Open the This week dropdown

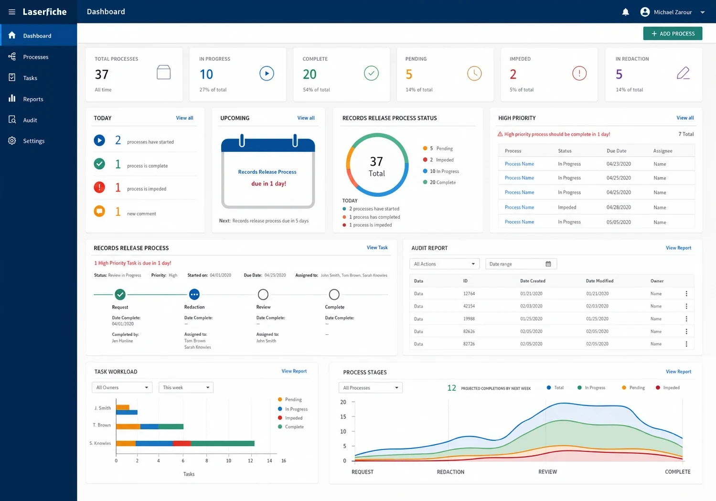coord(186,387)
